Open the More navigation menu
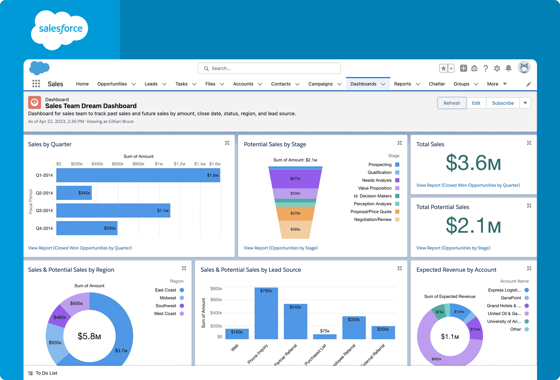The height and width of the screenshot is (380, 560). 497,84
